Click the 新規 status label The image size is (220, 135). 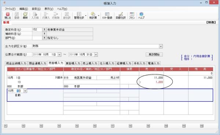click(6, 22)
